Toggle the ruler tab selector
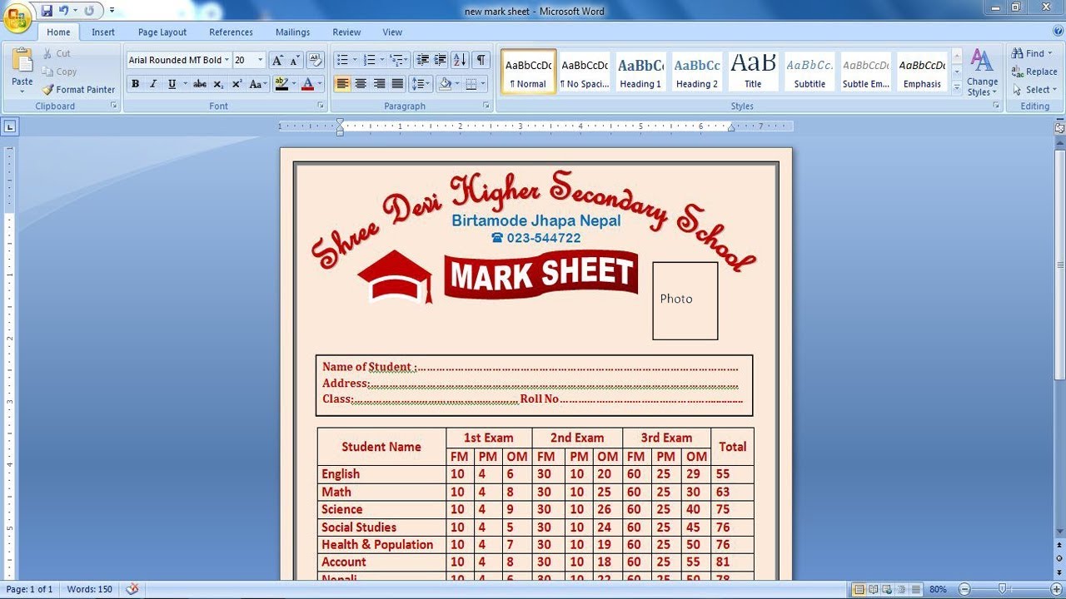 point(10,127)
